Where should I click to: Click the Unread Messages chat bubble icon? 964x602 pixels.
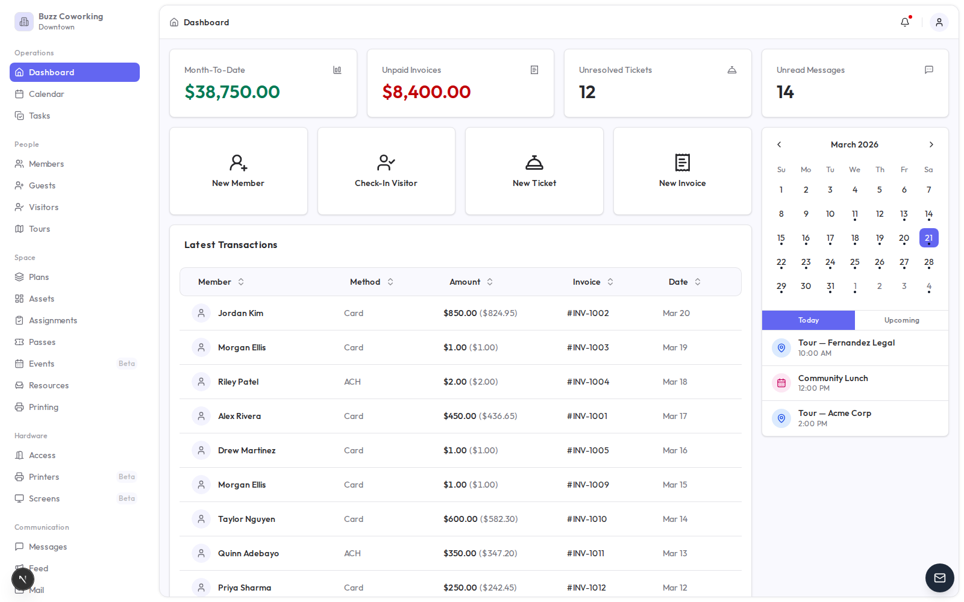click(x=928, y=70)
